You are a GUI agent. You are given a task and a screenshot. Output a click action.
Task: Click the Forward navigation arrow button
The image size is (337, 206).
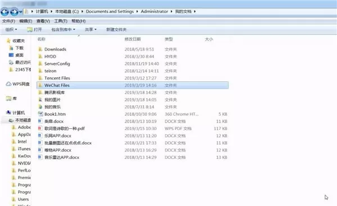tap(14, 12)
